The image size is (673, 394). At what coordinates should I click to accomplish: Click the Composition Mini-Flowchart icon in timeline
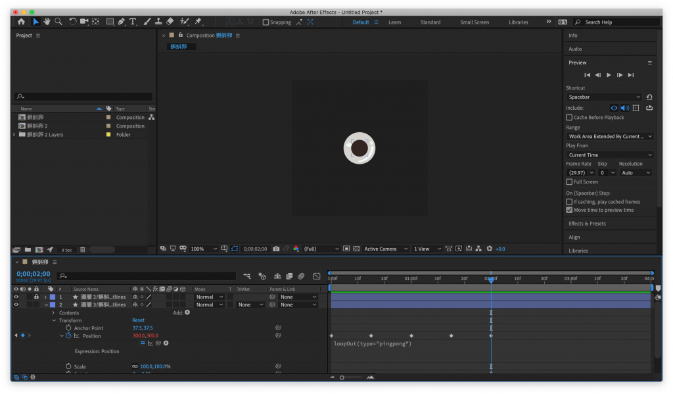[247, 276]
